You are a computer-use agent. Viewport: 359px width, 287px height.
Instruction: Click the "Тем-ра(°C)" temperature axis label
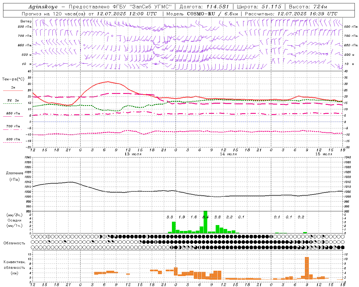coord(13,79)
